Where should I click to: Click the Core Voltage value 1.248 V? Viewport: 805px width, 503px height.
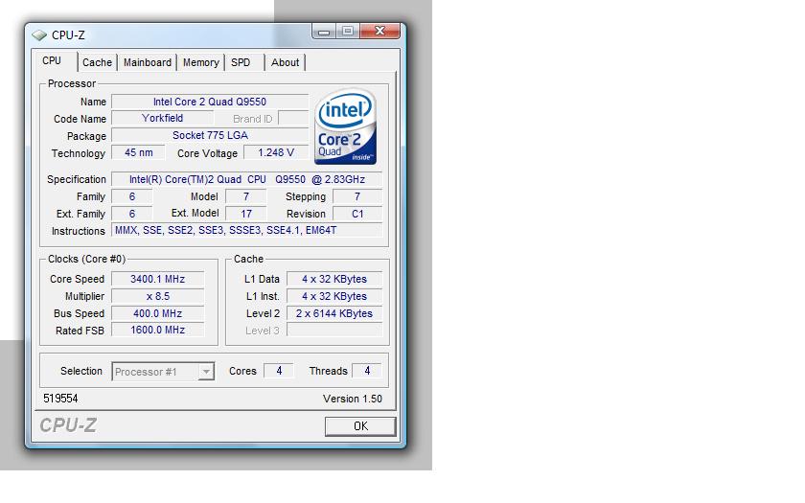(276, 152)
